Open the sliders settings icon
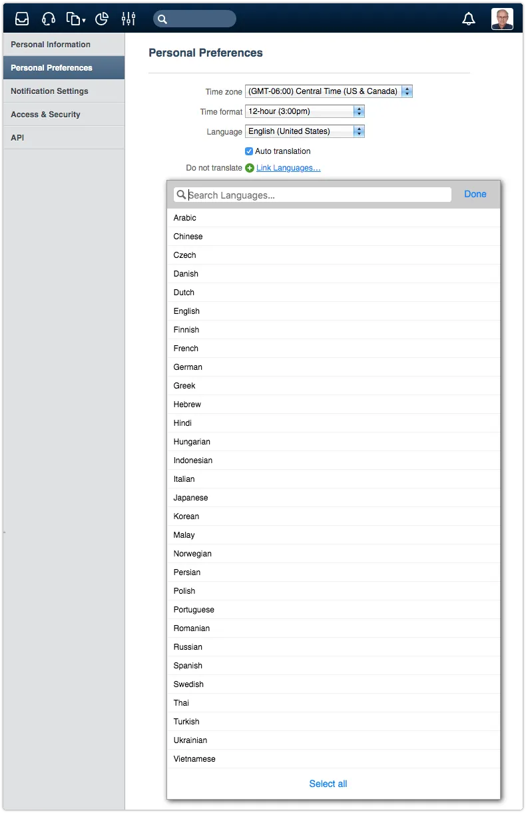 point(129,19)
